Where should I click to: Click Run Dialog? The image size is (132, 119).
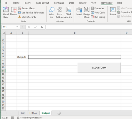tap(98, 17)
